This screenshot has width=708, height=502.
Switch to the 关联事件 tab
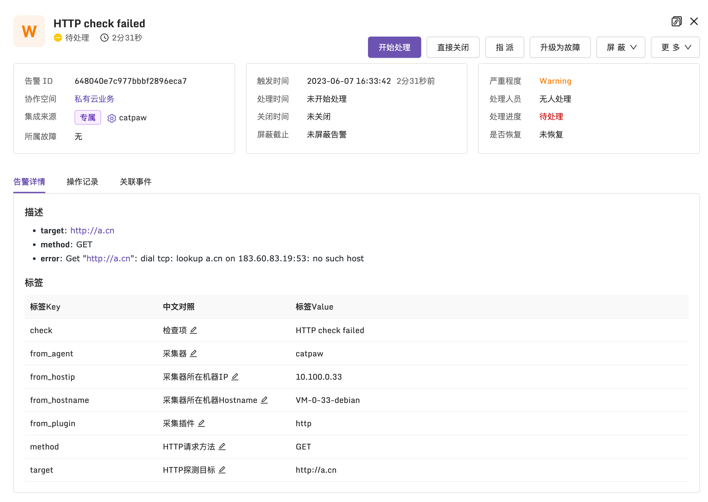click(x=135, y=182)
